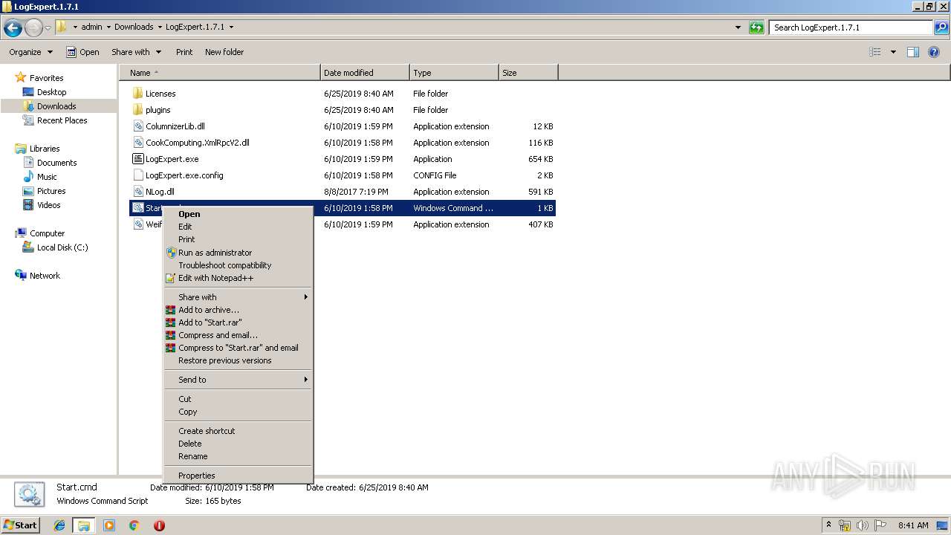951x535 pixels.
Task: Click the refresh button beside address bar
Action: pyautogui.click(x=756, y=27)
